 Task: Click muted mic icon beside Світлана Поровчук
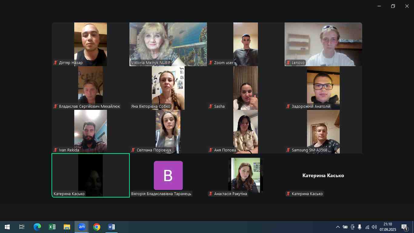click(133, 150)
